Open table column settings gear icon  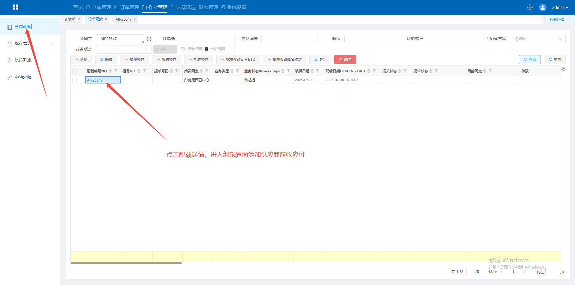coord(563,69)
